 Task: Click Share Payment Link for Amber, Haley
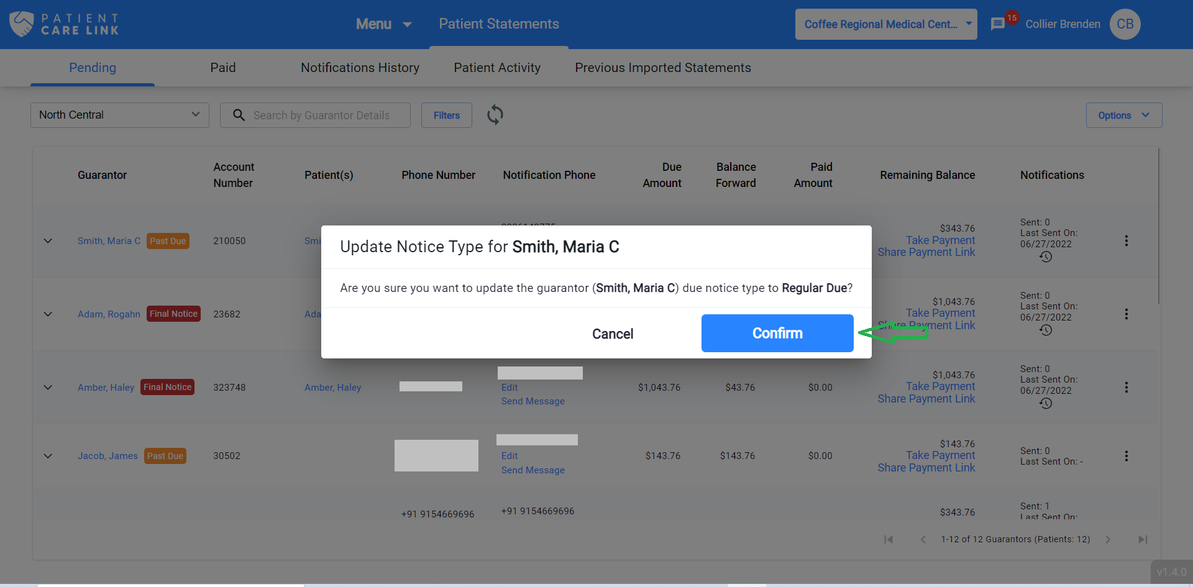pos(926,399)
